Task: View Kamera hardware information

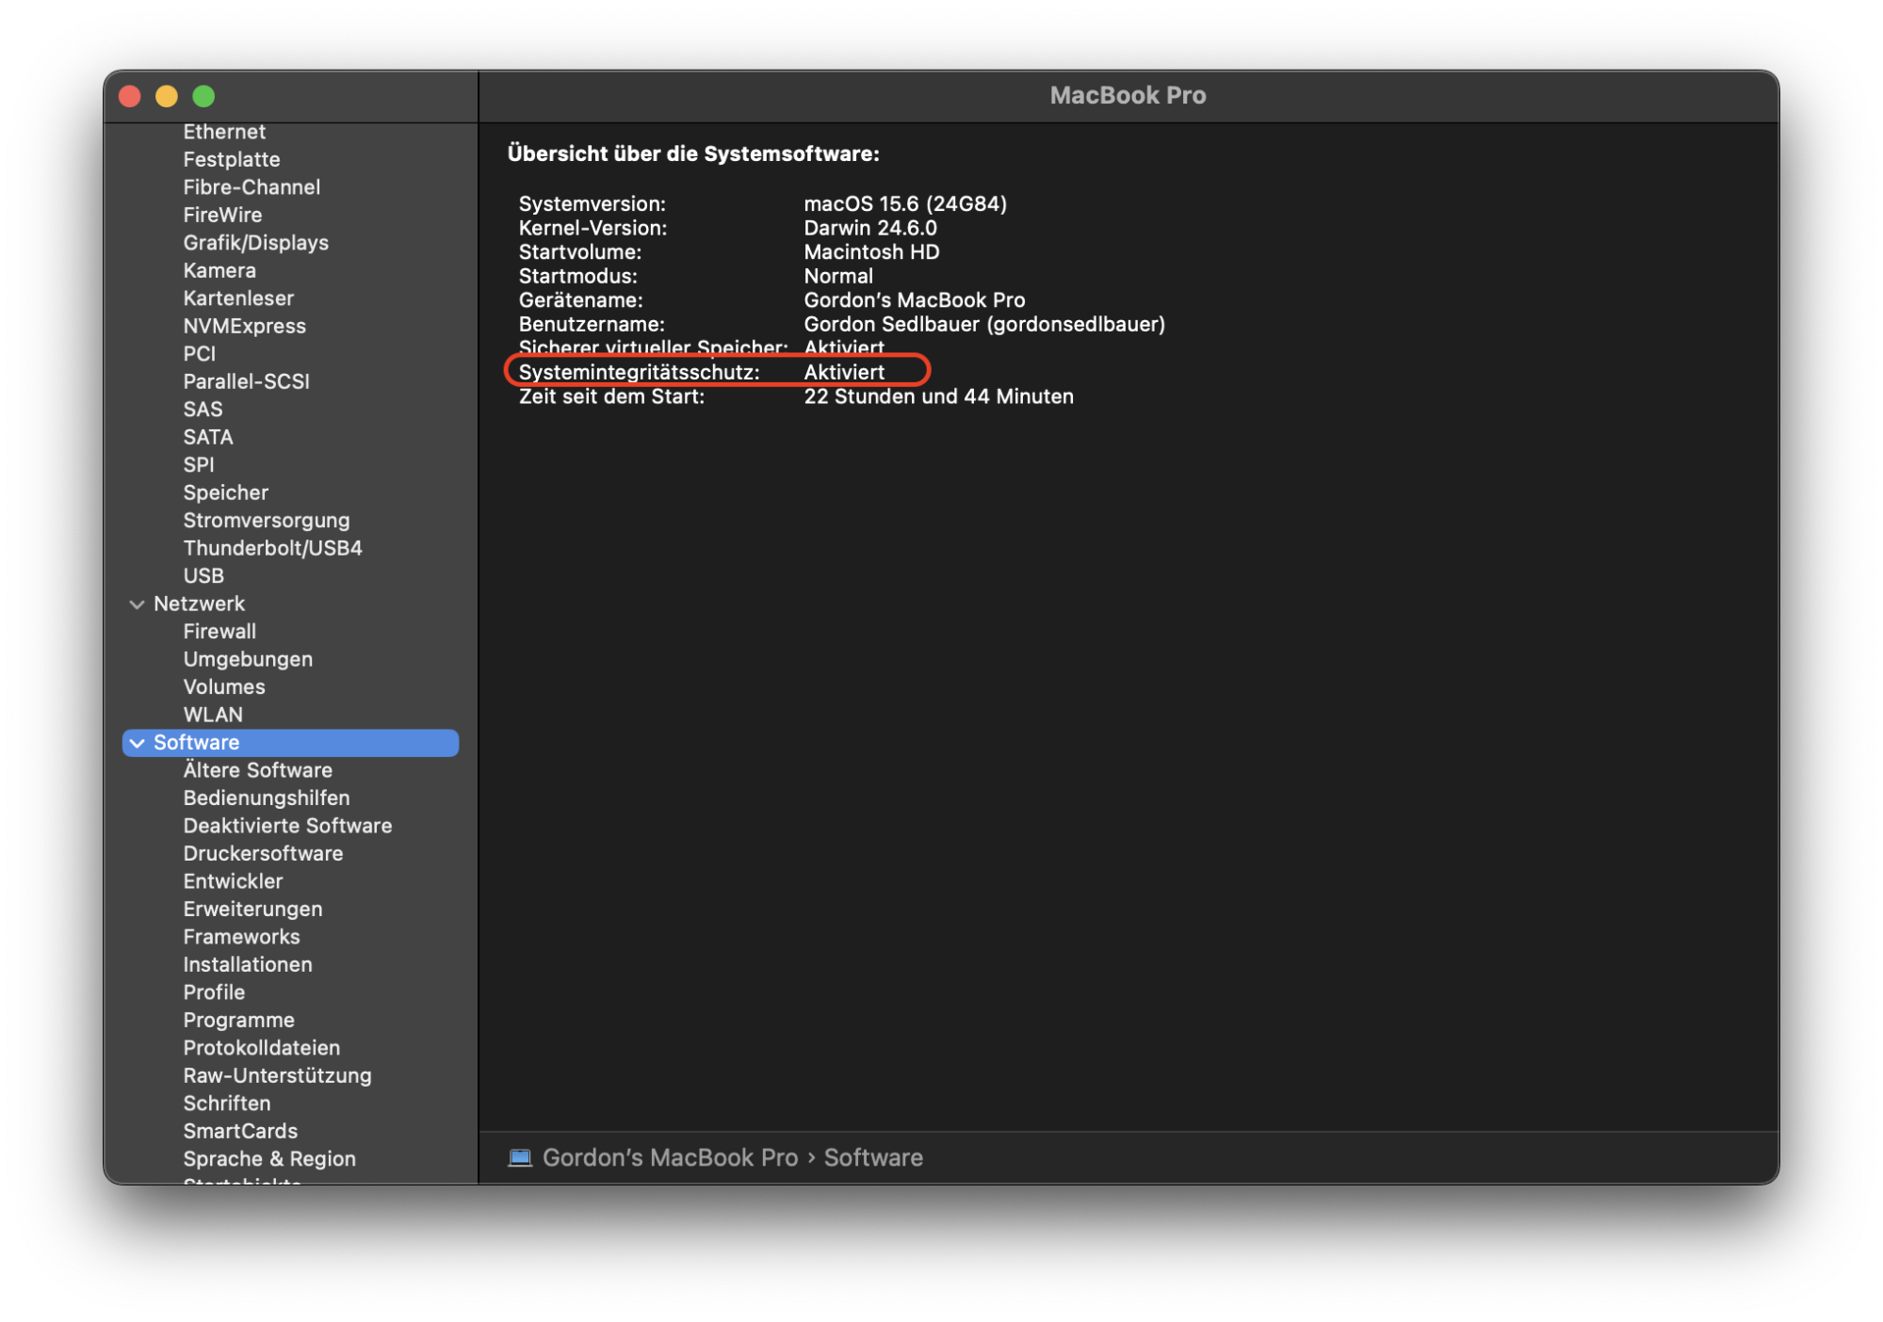Action: 219,270
